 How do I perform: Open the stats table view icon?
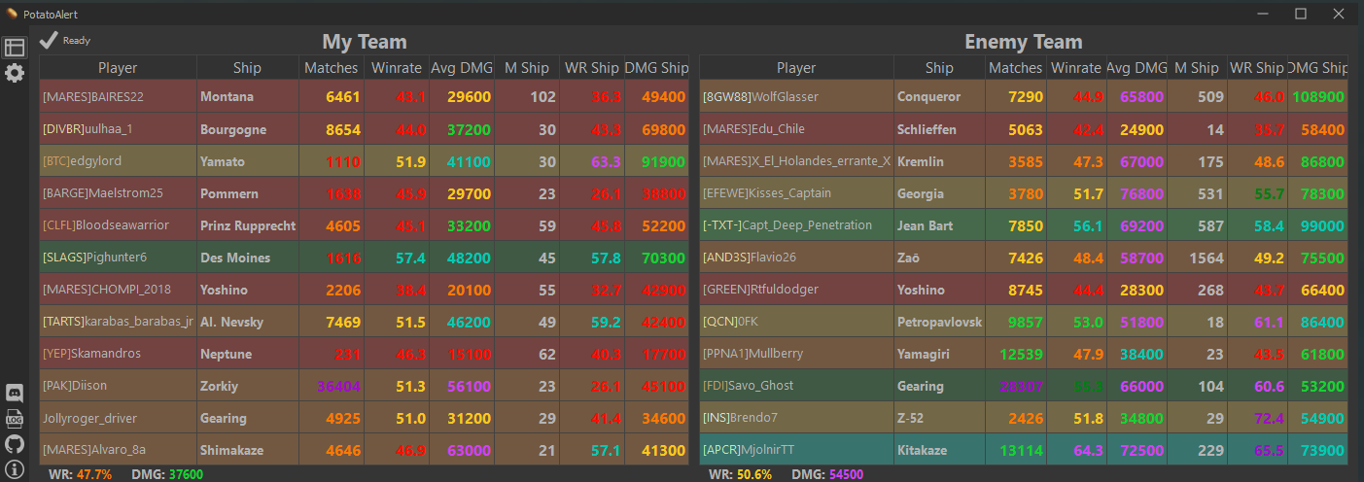coord(15,48)
